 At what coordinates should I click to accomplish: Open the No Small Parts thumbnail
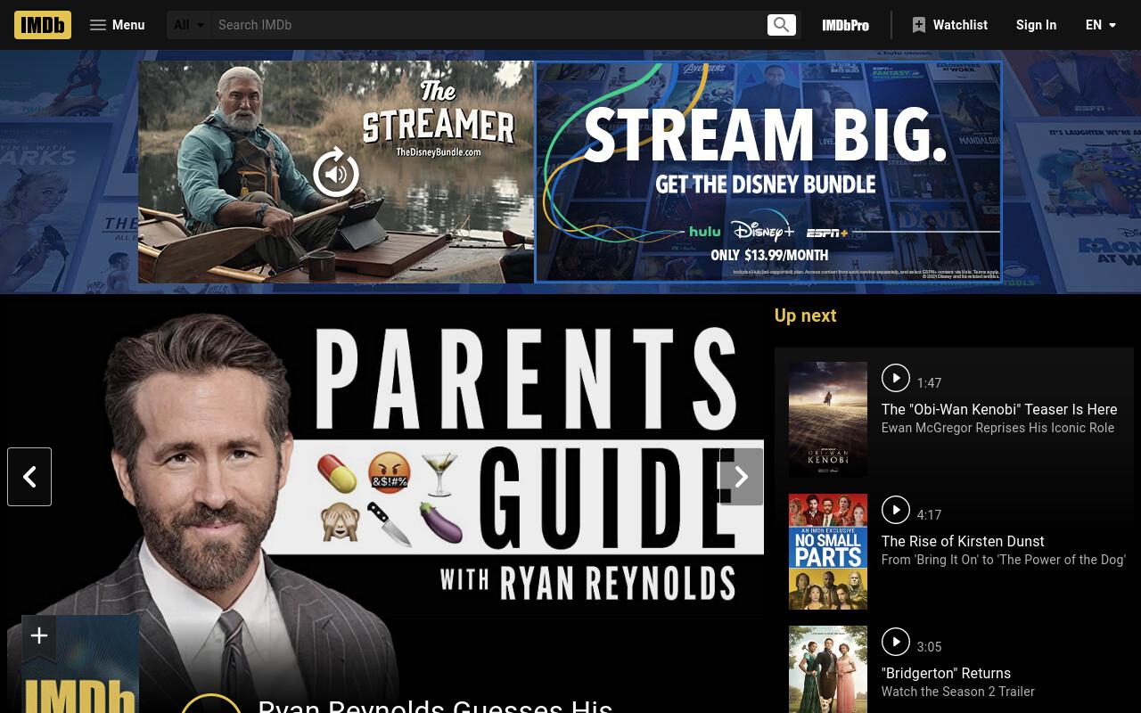[828, 552]
